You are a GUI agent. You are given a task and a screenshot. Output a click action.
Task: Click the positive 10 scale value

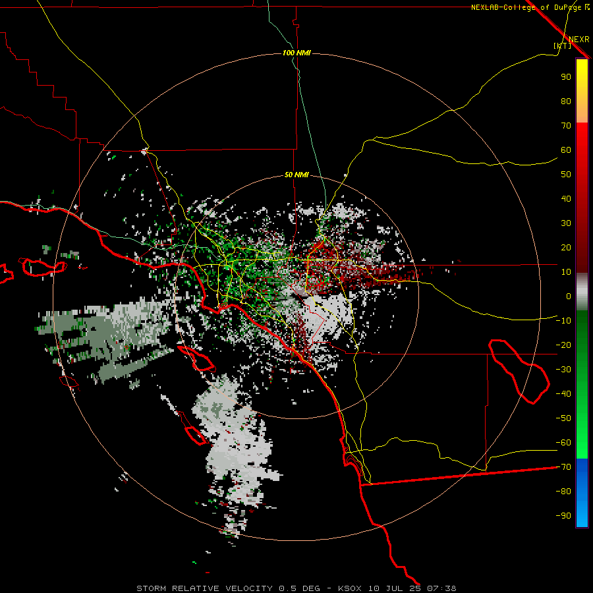click(566, 272)
